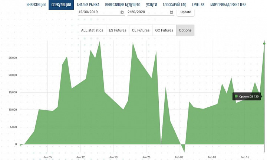The image size is (267, 160).
Task: Switch to CL Futures tab
Action: [x=141, y=30]
